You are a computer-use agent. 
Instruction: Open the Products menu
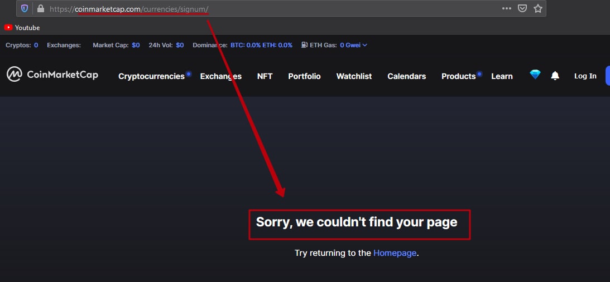458,76
